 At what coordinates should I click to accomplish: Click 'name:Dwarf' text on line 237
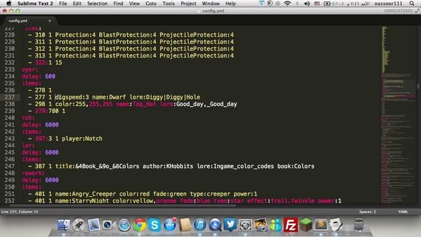click(109, 97)
